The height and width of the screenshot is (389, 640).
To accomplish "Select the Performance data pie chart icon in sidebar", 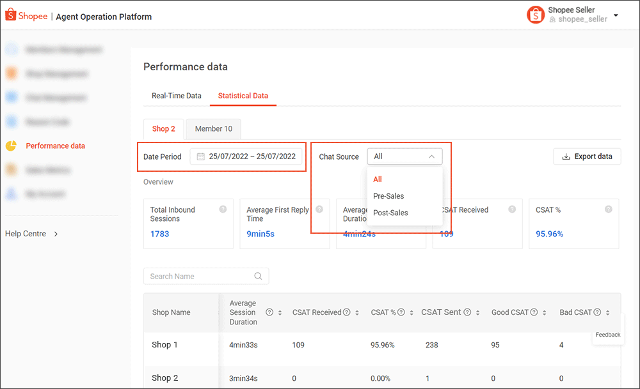I will click(x=12, y=146).
